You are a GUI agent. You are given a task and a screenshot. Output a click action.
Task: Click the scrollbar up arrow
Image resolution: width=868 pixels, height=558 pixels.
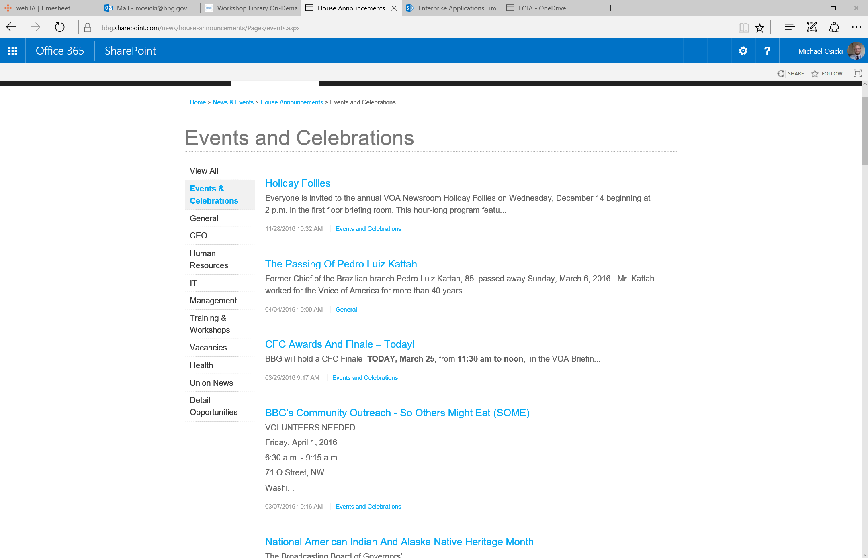click(x=865, y=84)
